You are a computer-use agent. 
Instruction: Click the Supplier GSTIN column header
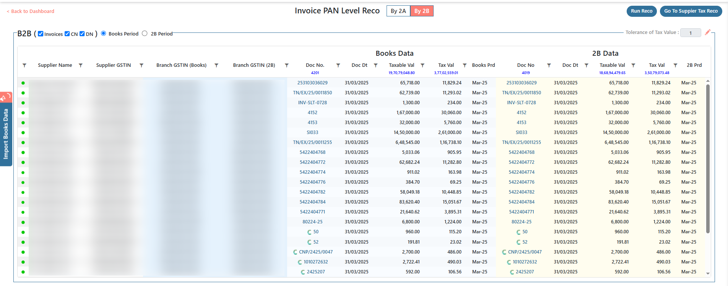tap(114, 65)
